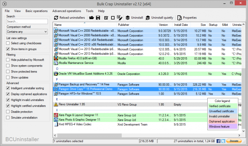Open uninstaller list with folder icon
Screen dimensions: 248x146
91,18
